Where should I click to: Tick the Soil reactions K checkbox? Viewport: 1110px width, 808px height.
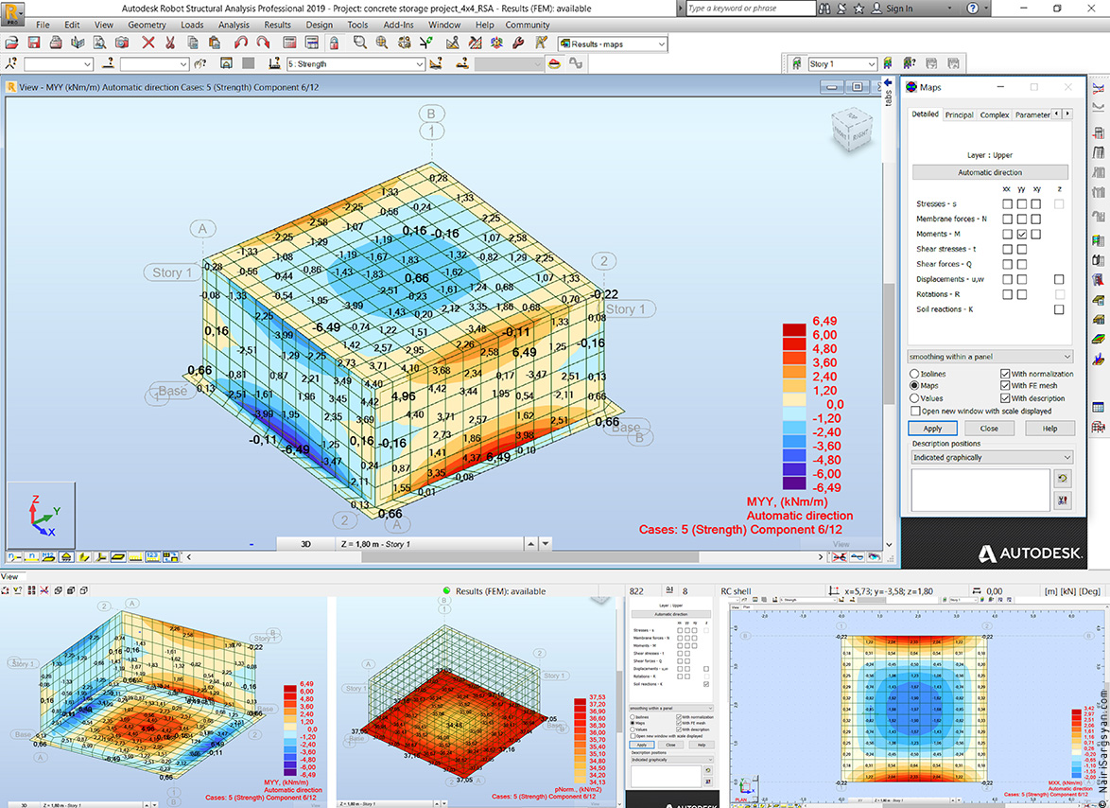pyautogui.click(x=1059, y=309)
